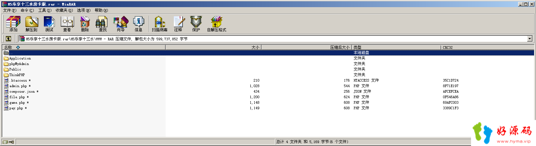The image size is (536, 146).
Task: Open the Tools (工具) menu
Action: point(45,10)
